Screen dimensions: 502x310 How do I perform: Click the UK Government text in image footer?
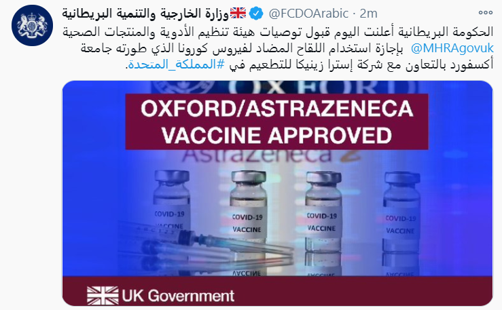click(x=179, y=296)
